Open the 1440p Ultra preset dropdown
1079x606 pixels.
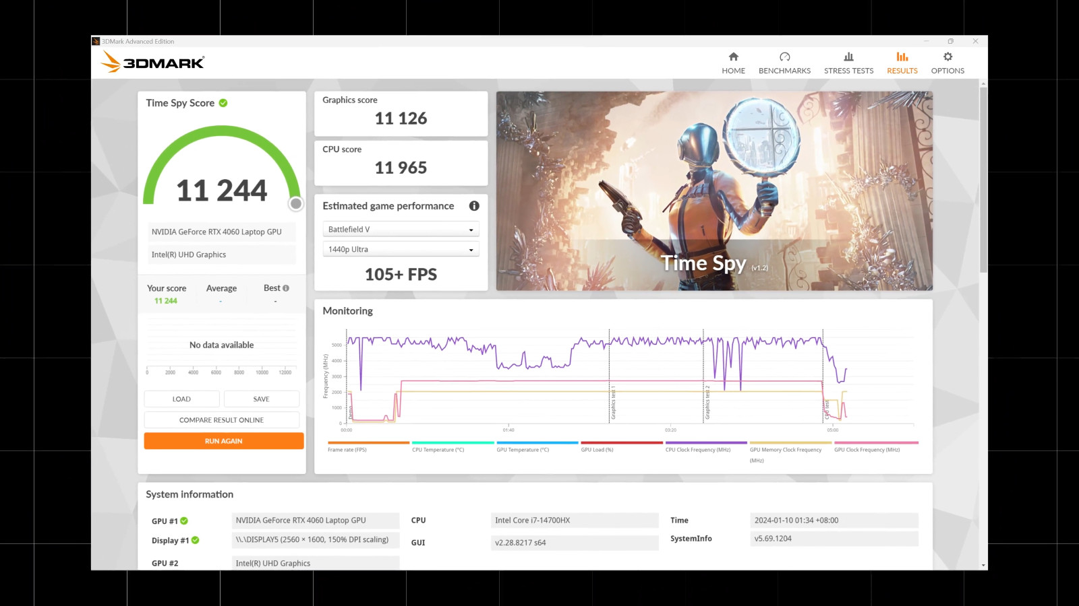tap(401, 249)
